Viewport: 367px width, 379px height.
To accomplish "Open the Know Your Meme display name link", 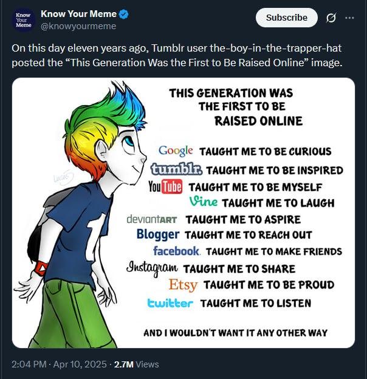I will tap(77, 14).
